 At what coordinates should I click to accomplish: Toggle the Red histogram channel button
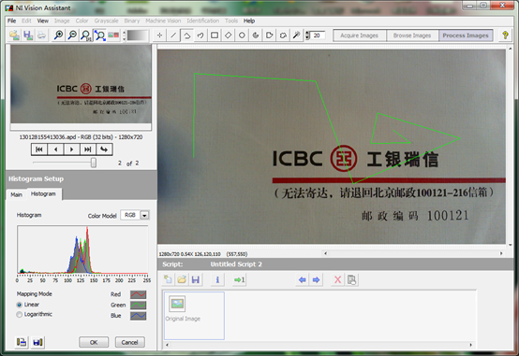pyautogui.click(x=138, y=294)
